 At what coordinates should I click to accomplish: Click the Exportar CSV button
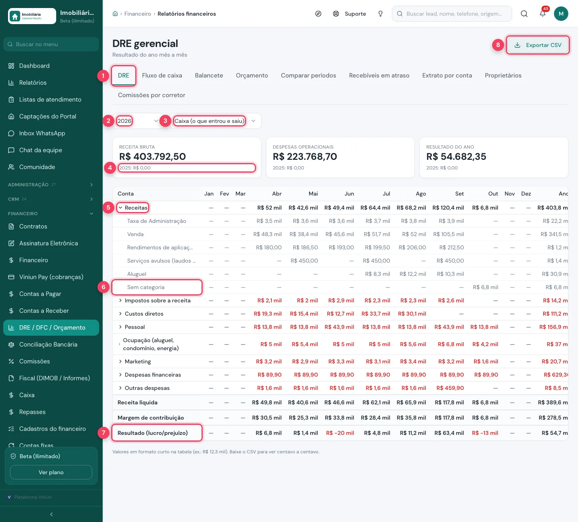pyautogui.click(x=538, y=45)
